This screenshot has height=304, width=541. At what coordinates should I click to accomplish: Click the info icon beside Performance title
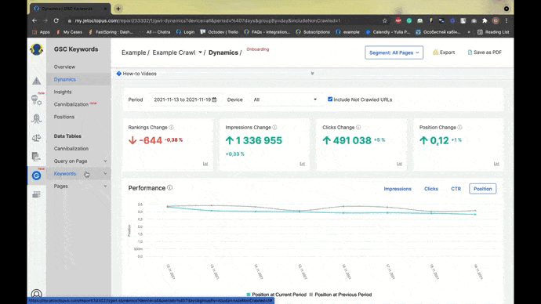[170, 188]
